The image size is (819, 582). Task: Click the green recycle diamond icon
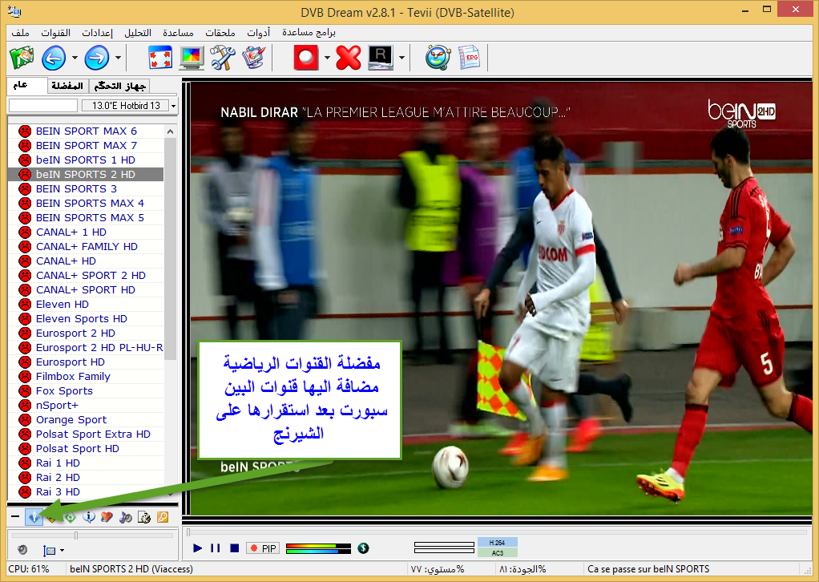point(70,517)
